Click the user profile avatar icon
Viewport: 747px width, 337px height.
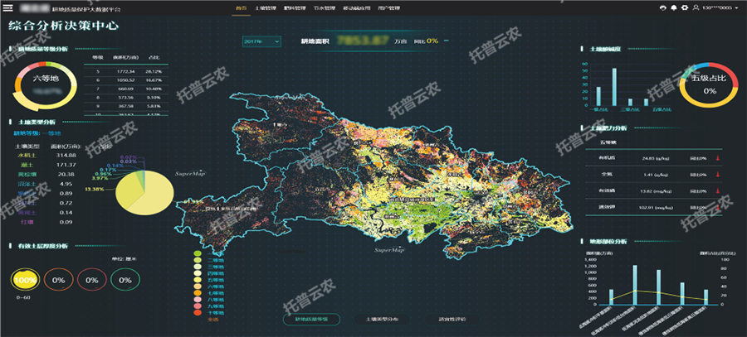tap(694, 7)
